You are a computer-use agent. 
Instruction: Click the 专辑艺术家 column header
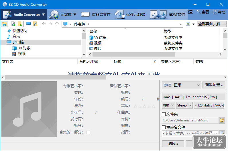176,61
